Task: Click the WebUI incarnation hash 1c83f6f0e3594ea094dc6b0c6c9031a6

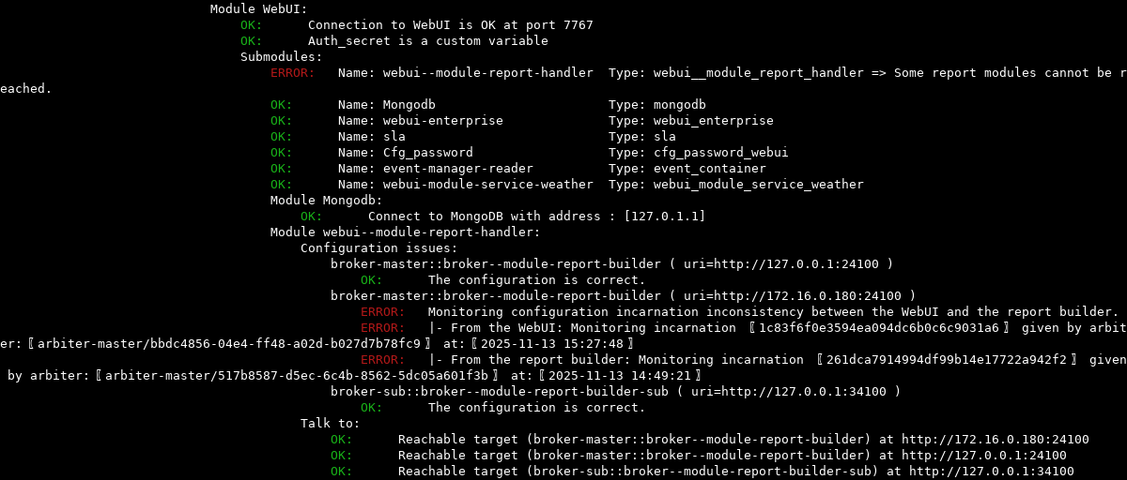Action: click(878, 328)
